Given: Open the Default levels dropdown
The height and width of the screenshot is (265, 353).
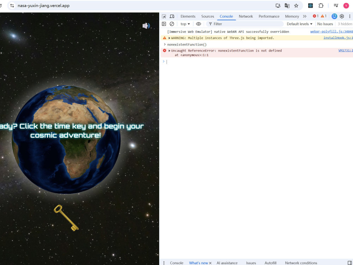Looking at the screenshot, I should click(x=299, y=24).
